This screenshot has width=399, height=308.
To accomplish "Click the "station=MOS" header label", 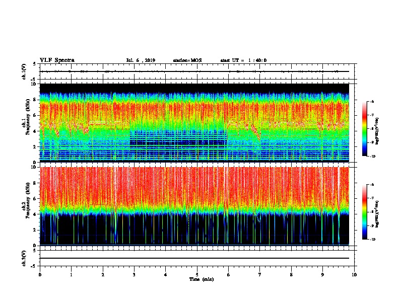I will pyautogui.click(x=187, y=60).
